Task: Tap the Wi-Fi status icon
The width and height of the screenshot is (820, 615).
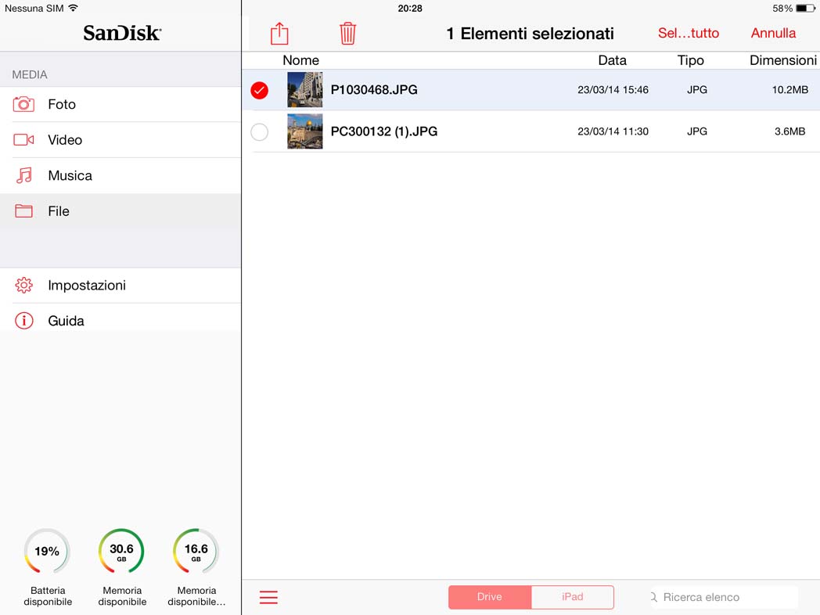Action: tap(74, 8)
